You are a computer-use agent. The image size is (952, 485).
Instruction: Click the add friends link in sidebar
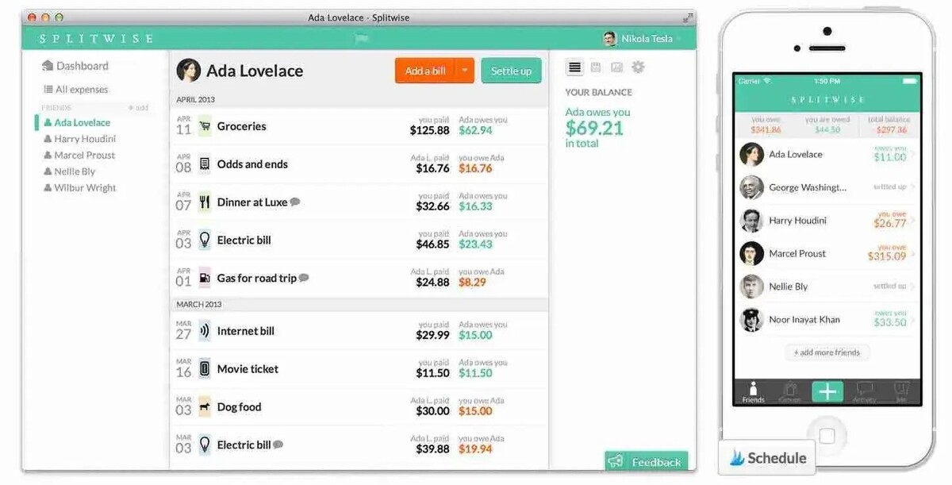(x=138, y=107)
